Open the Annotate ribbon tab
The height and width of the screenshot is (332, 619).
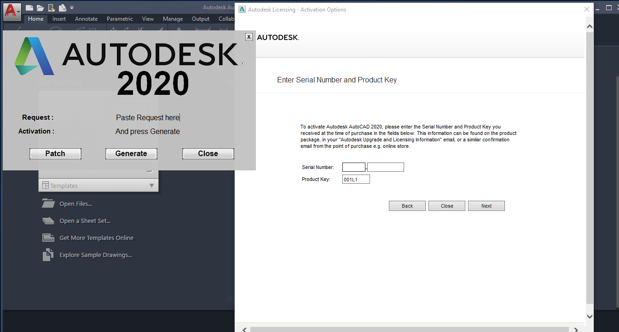click(x=87, y=19)
